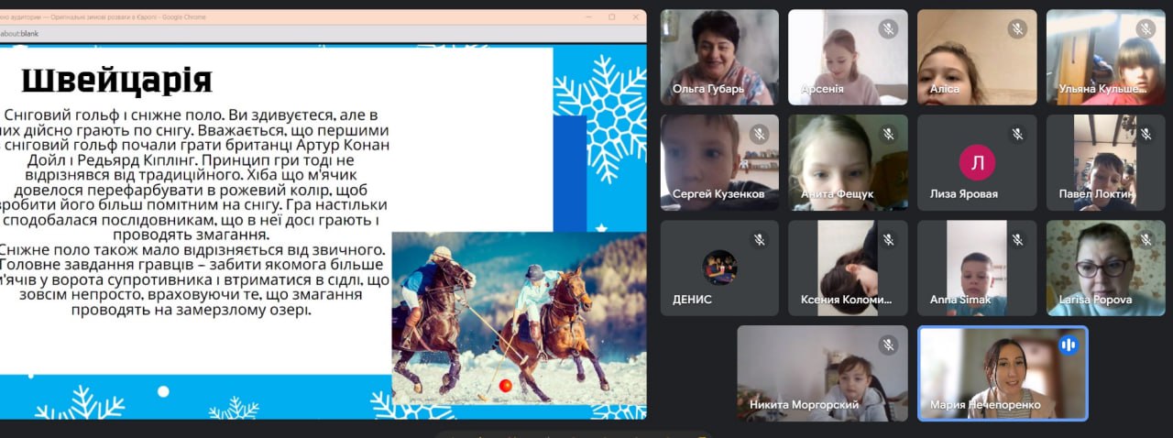Click muted mic icon on Анита Фещук's tile
The width and height of the screenshot is (1173, 438).
pyautogui.click(x=887, y=134)
